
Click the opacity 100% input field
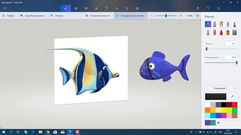pos(231,57)
